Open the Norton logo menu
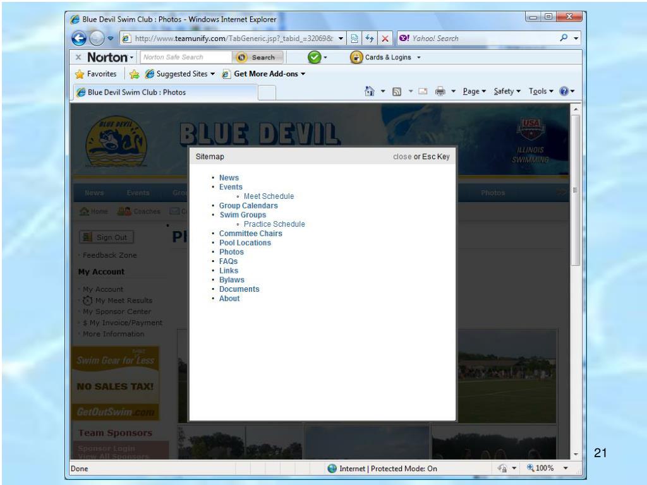 pos(110,57)
